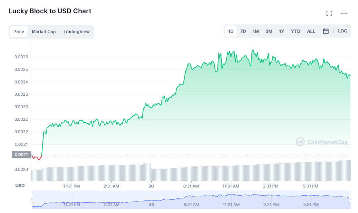
Task: Select the YTD time range
Action: pyautogui.click(x=295, y=31)
